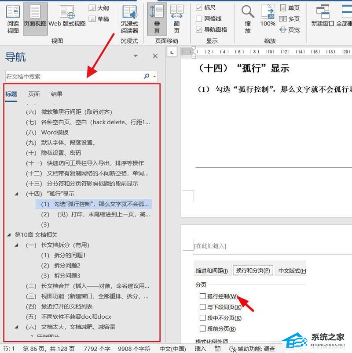Collapse the 第10章 文档相关 chapter node
Viewport: 352px width, 353px height.
(9, 235)
